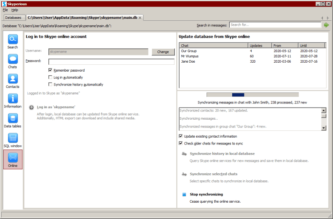Screen dimensions: 333x219
Task: Open the Contacts page
Action: (13, 81)
